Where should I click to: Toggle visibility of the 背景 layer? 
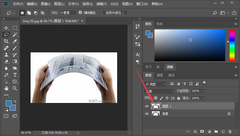pyautogui.click(x=147, y=114)
